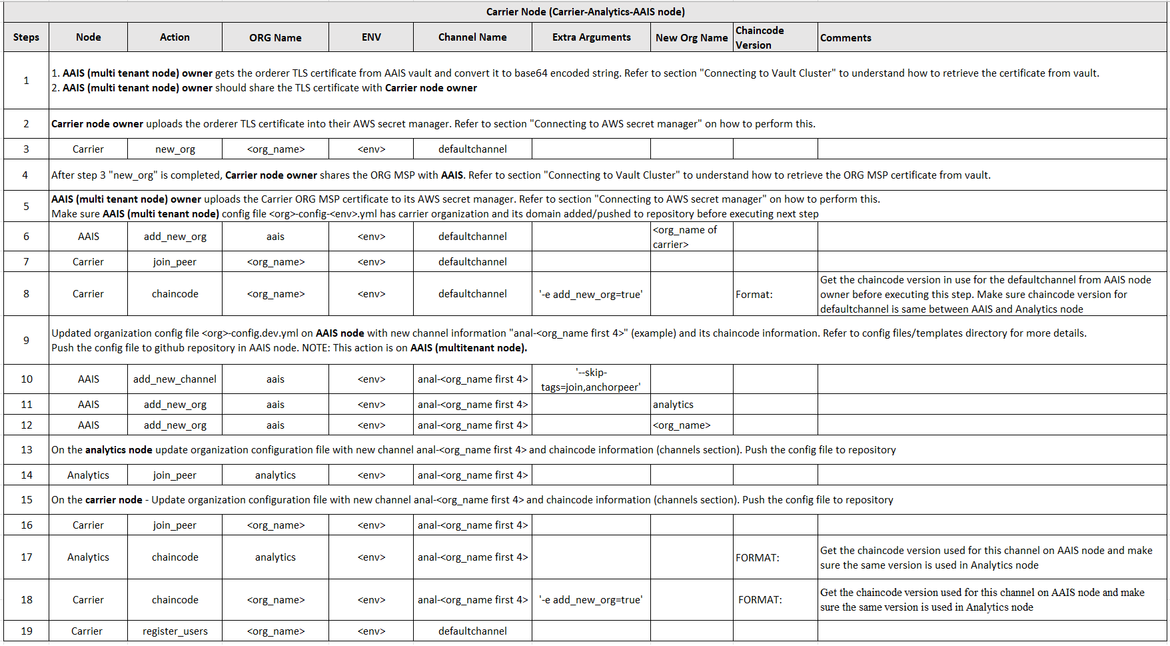
Task: Click the step 7 join_peer action cell
Action: point(175,261)
